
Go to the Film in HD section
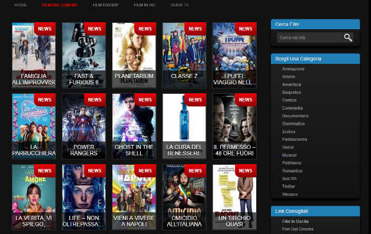tap(144, 5)
